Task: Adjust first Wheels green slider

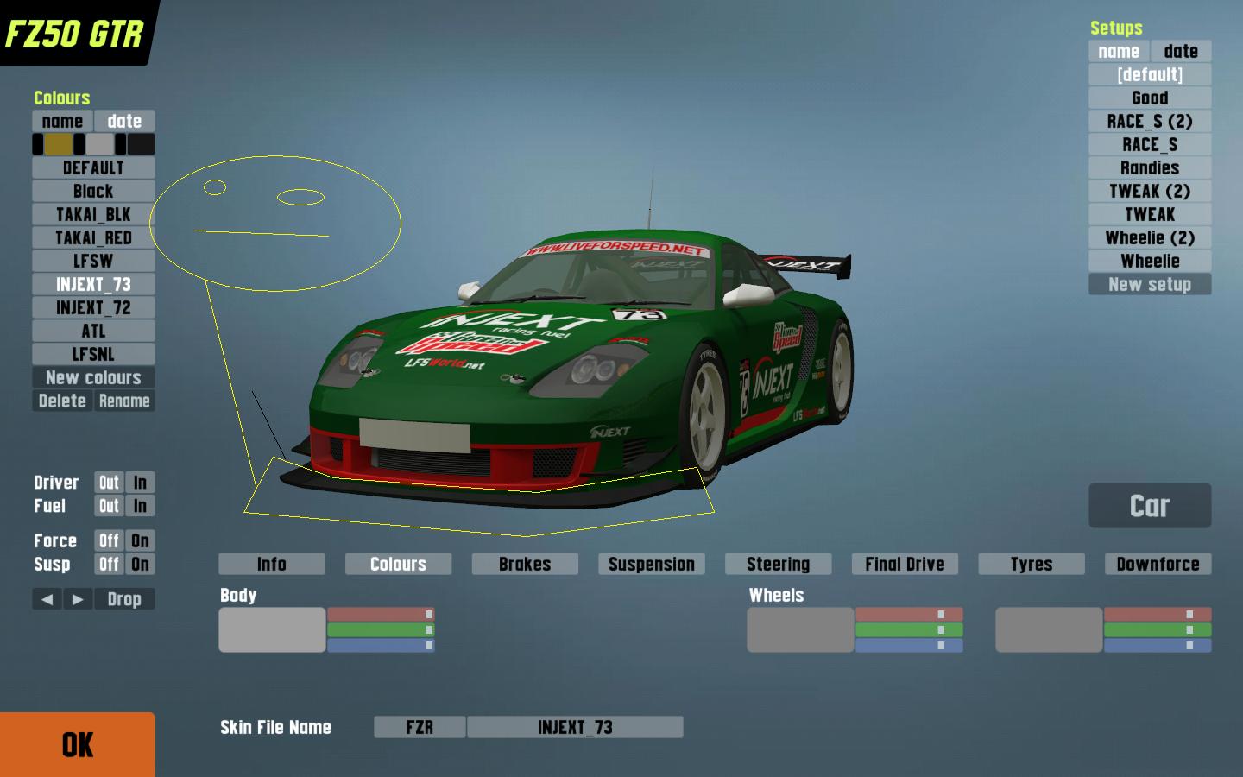Action: pyautogui.click(x=909, y=629)
